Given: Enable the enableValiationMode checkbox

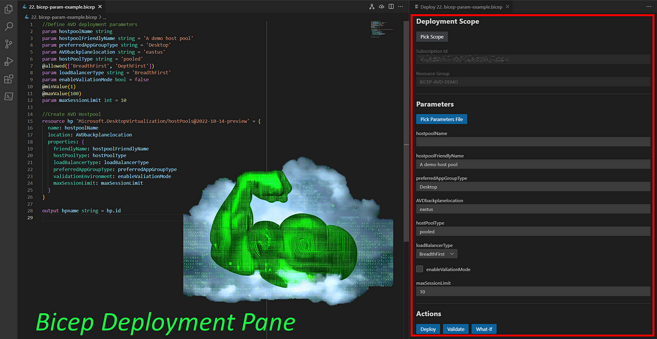Looking at the screenshot, I should click(419, 269).
